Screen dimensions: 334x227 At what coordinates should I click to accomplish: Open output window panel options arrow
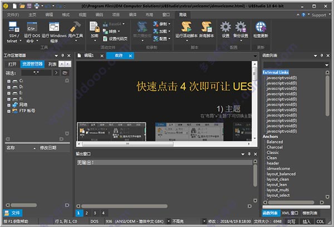tap(243, 154)
